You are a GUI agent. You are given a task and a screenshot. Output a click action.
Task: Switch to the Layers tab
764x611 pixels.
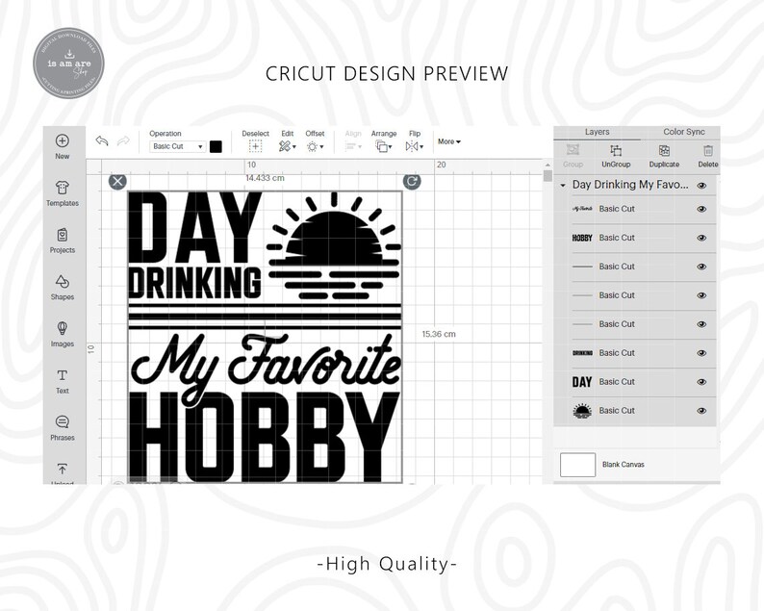coord(597,132)
